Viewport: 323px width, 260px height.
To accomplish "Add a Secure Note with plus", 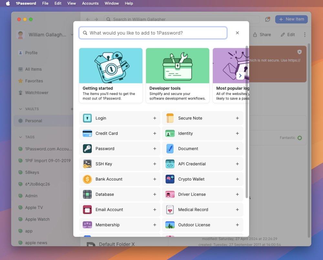I will pyautogui.click(x=237, y=118).
